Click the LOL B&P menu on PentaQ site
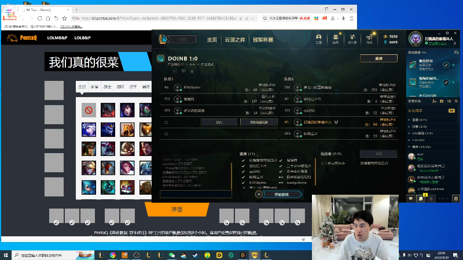The width and height of the screenshot is (463, 260). [x=82, y=38]
